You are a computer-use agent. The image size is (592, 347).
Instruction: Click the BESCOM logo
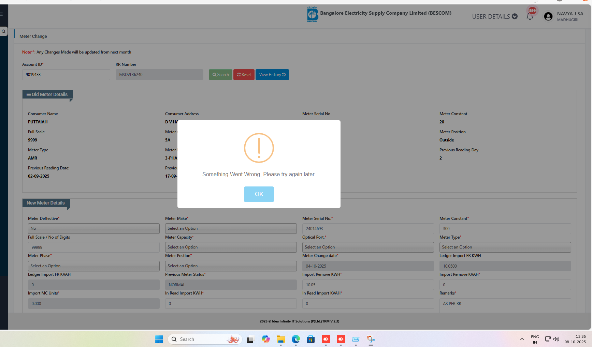[x=312, y=15]
